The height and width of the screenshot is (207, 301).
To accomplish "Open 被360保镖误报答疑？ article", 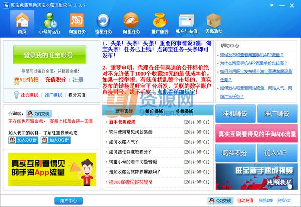I will click(x=130, y=182).
